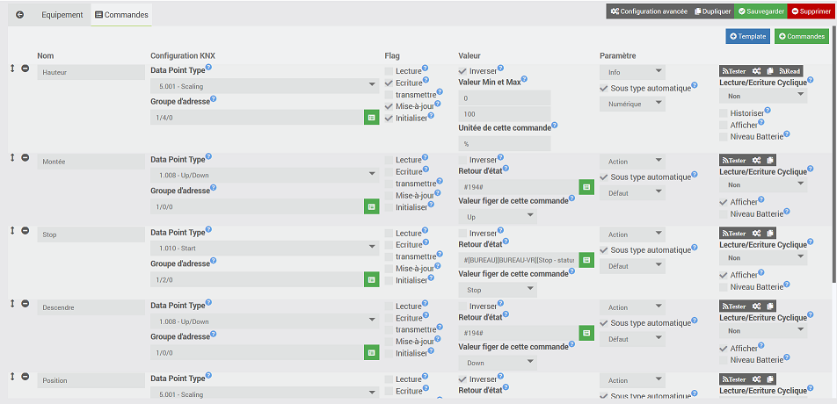Click help icon next to Groupe d'adresse for Montée
Viewport: 837px width, 404px height.
click(213, 188)
